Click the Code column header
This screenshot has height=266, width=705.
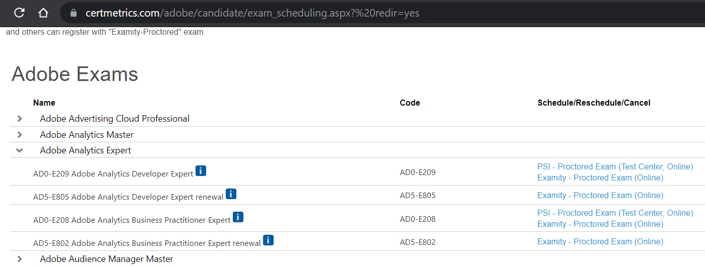(410, 103)
